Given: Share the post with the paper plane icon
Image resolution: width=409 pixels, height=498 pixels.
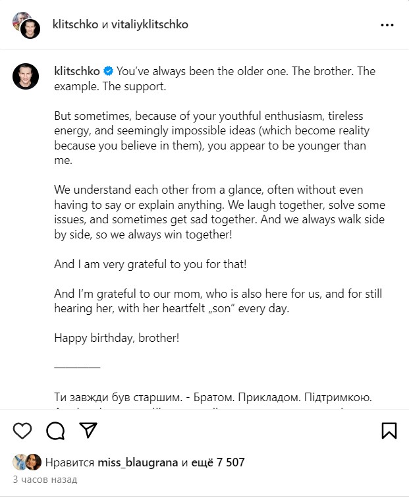Looking at the screenshot, I should coord(88,430).
